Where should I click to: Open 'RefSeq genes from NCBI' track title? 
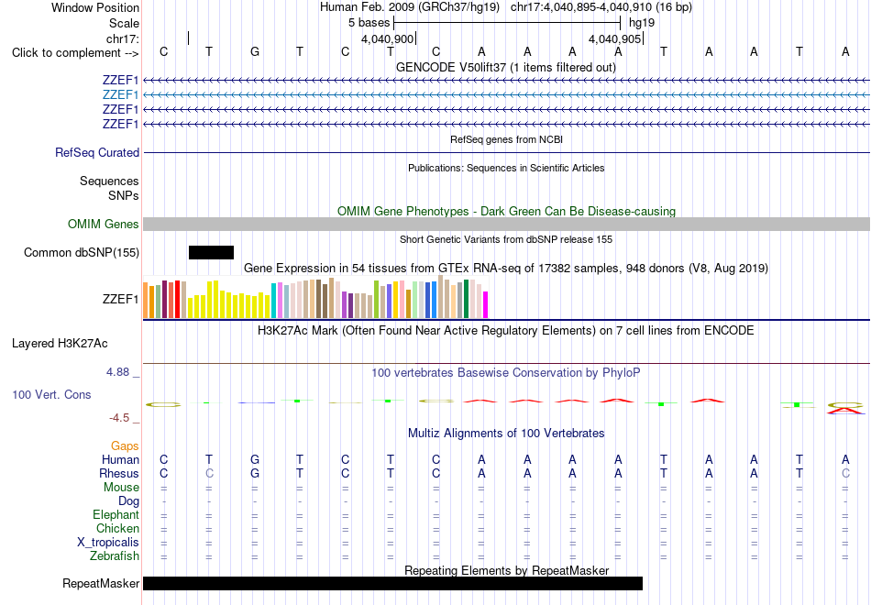pyautogui.click(x=506, y=139)
